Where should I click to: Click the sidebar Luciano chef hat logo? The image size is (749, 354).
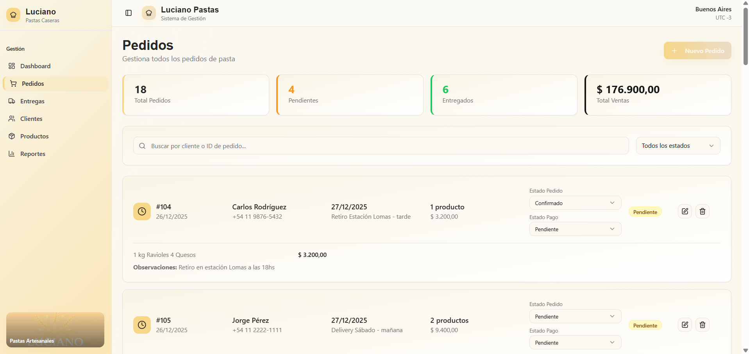tap(13, 15)
